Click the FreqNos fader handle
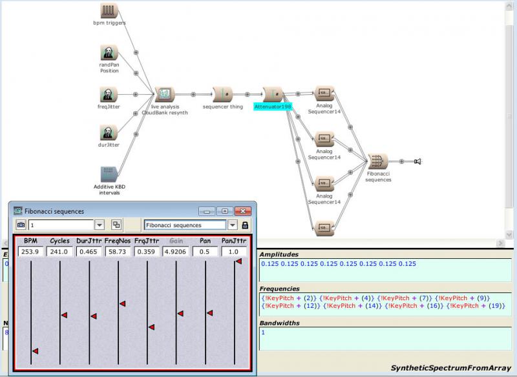The image size is (517, 377). tap(123, 303)
